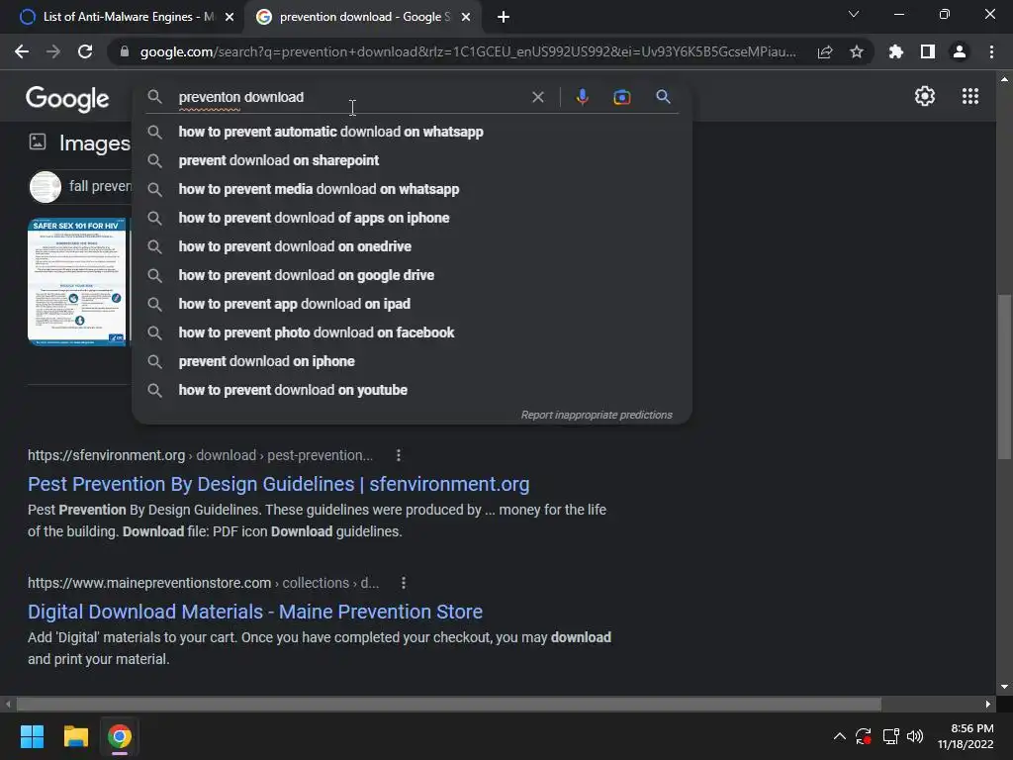The image size is (1013, 760).
Task: Click the Google logo
Action: click(x=67, y=98)
